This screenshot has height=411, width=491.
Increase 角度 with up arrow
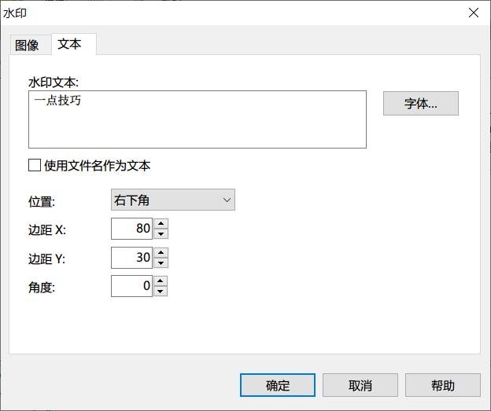coord(161,281)
